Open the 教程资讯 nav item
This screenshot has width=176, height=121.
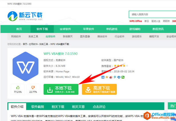pyautogui.click(x=158, y=29)
